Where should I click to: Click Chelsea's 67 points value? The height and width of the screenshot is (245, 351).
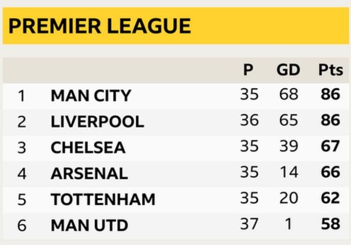[x=330, y=146]
